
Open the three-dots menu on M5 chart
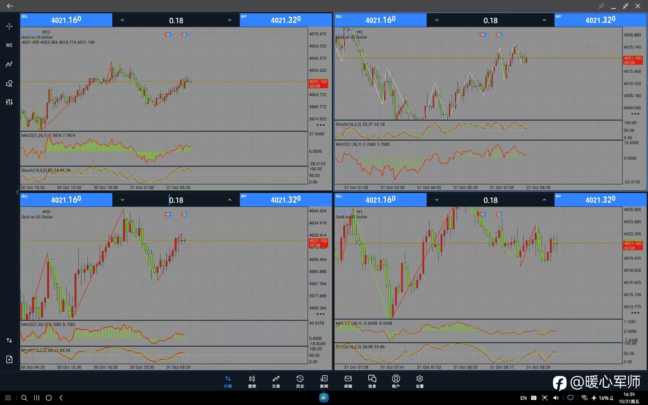pos(635,114)
